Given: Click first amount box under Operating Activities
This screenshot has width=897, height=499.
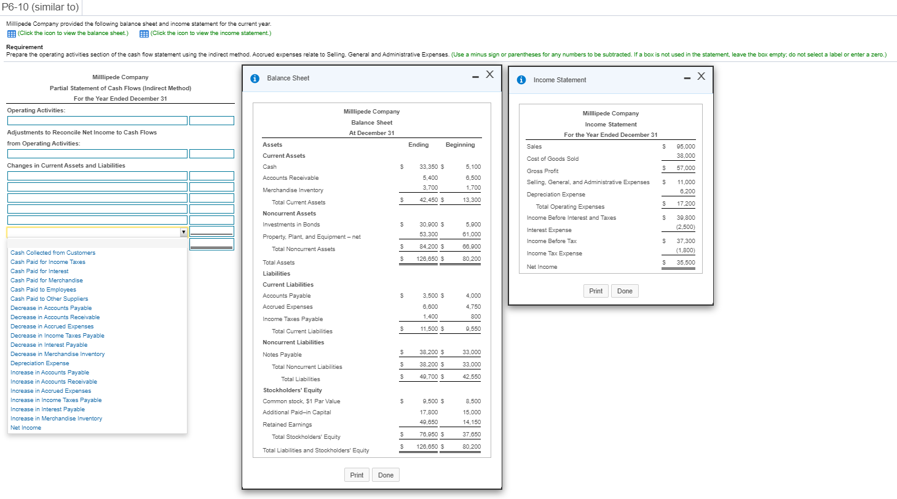Looking at the screenshot, I should (x=211, y=121).
